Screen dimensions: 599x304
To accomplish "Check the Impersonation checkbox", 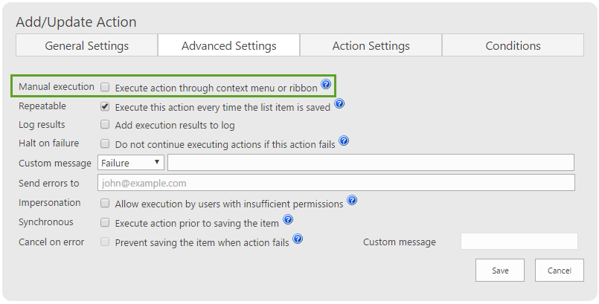I will (x=105, y=204).
